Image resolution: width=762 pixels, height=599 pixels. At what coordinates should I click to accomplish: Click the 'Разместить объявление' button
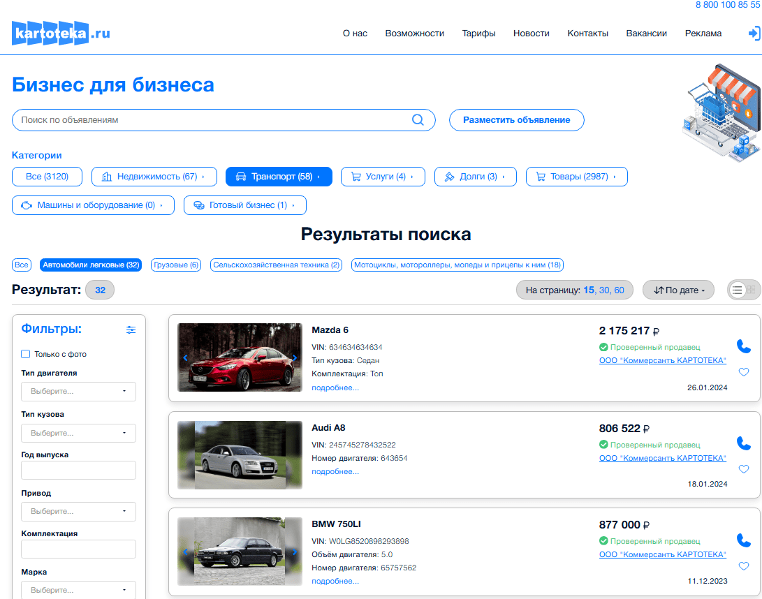517,120
